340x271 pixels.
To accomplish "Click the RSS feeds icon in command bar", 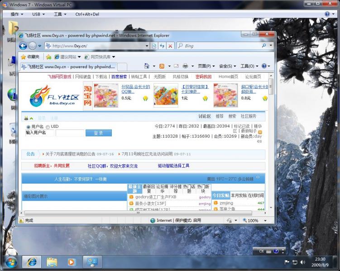I will coord(162,66).
